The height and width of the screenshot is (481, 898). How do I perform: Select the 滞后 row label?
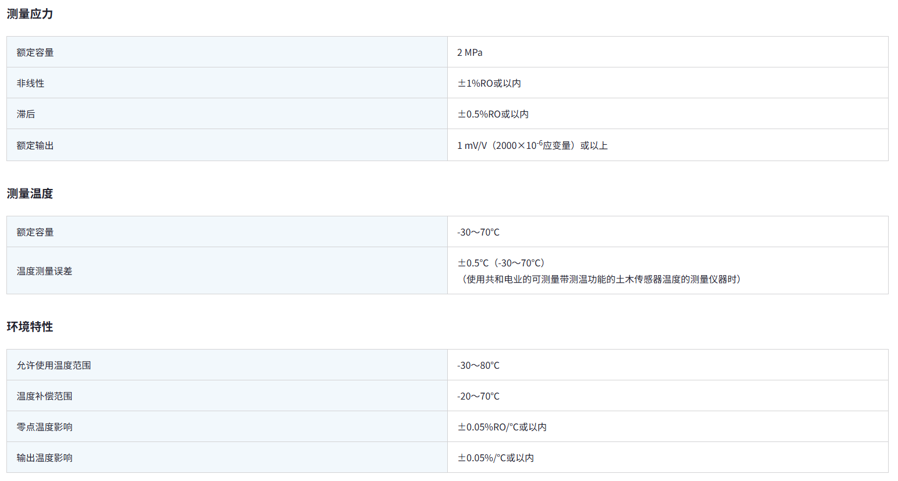26,114
